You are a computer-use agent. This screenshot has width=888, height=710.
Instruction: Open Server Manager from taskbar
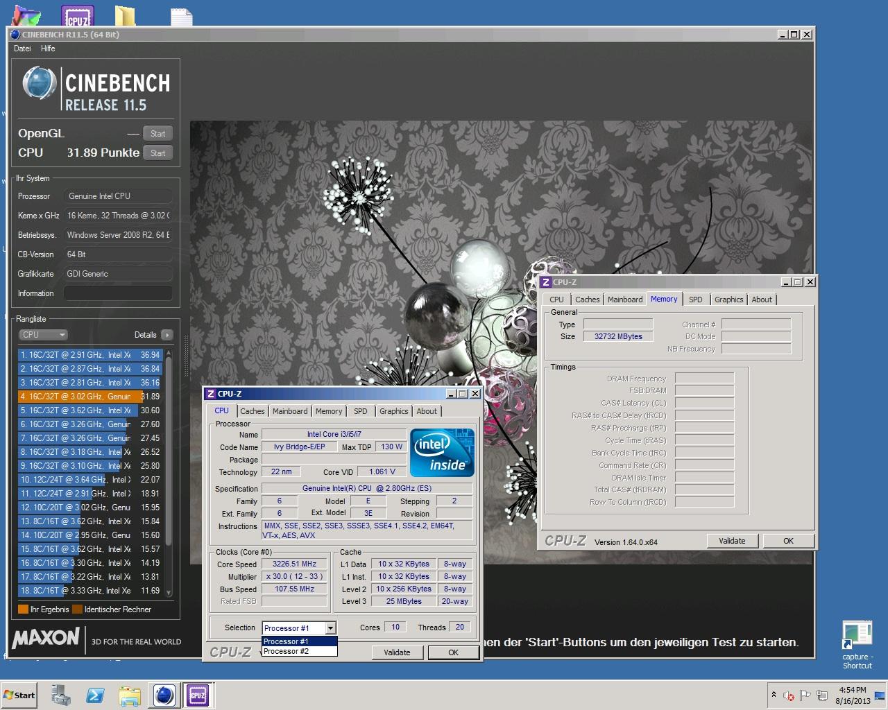click(61, 695)
